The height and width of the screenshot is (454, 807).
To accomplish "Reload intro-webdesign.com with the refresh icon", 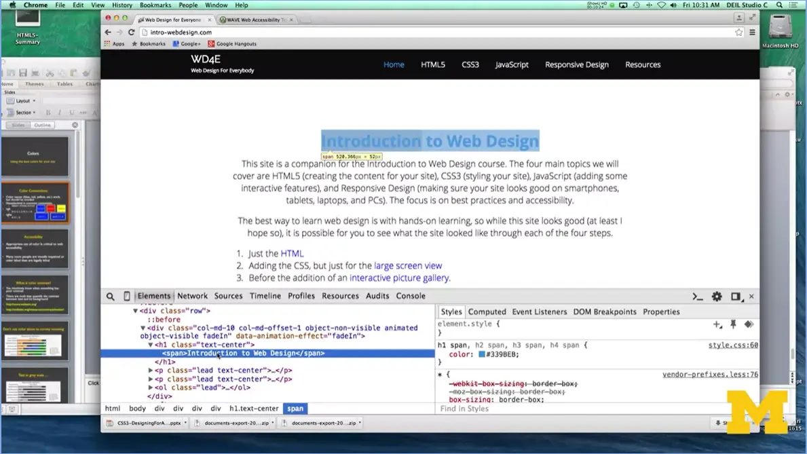I will (130, 31).
